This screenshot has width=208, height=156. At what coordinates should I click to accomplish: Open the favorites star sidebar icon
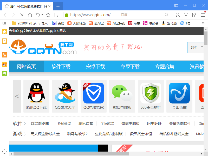click(x=4, y=32)
